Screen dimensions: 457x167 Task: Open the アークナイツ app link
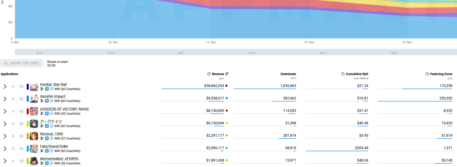(x=51, y=121)
